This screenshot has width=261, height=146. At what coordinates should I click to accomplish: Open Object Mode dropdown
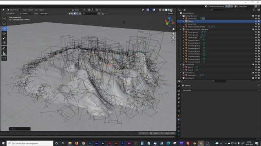[14, 10]
